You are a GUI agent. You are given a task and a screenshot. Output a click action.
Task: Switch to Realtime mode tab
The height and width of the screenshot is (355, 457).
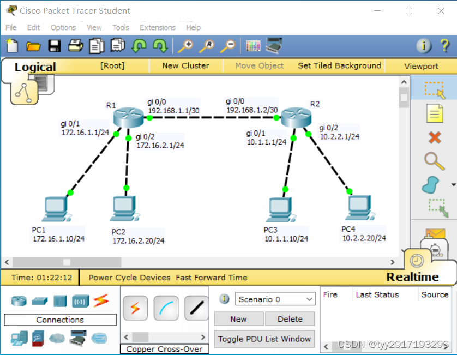(413, 277)
